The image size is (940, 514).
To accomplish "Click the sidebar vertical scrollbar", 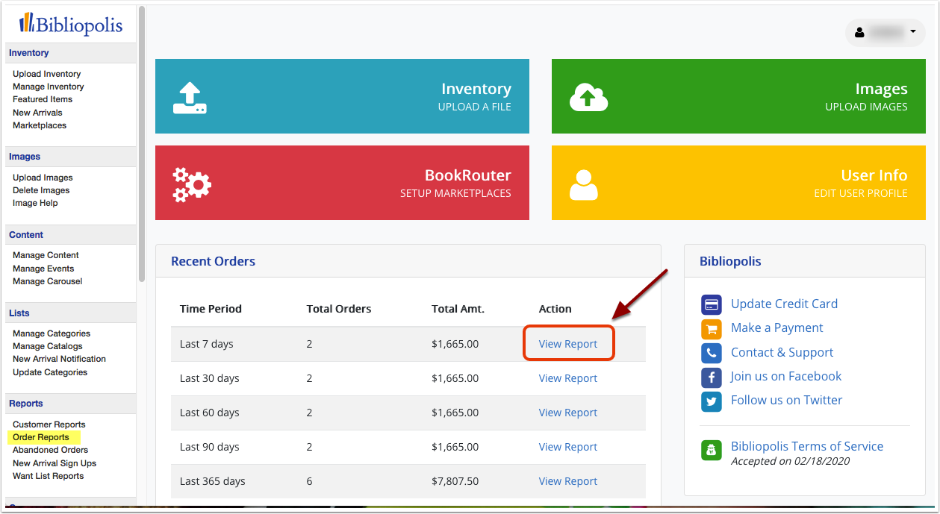I will point(142,144).
